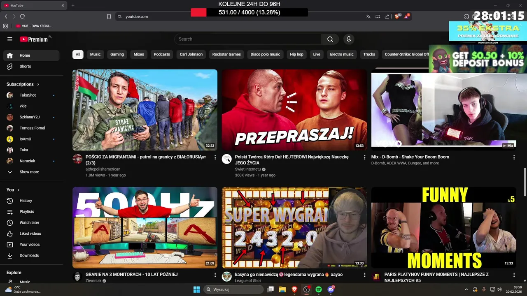Open more options for D-Bomb mix
Image resolution: width=527 pixels, height=296 pixels.
click(x=514, y=157)
